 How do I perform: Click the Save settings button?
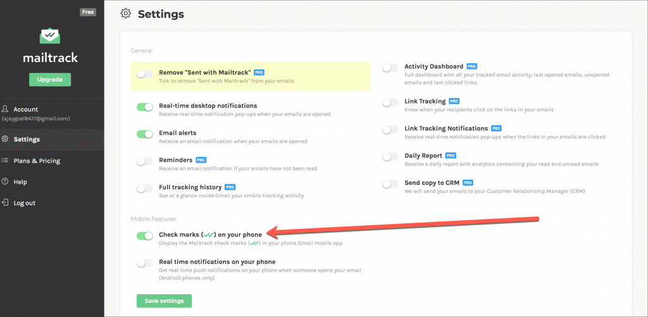(x=164, y=301)
